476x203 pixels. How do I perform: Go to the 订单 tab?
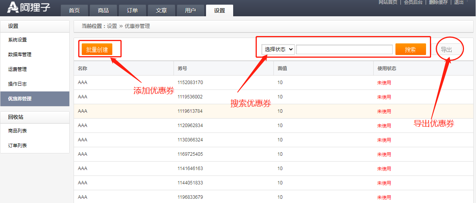[132, 10]
